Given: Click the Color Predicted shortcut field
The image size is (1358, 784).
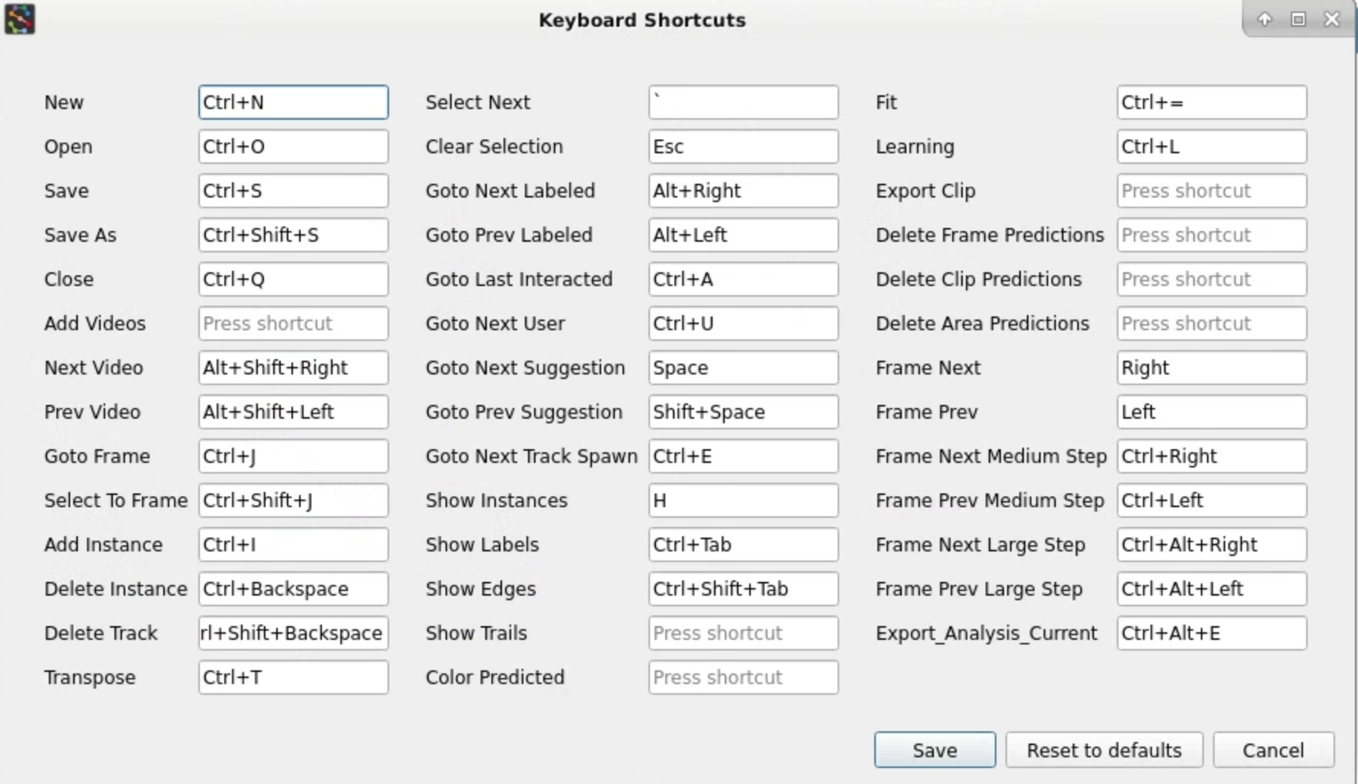Looking at the screenshot, I should (x=743, y=677).
